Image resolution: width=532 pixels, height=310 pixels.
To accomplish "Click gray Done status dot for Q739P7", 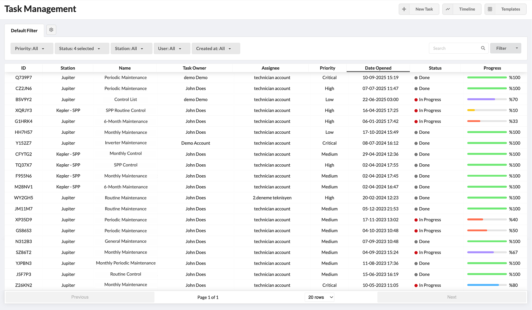I will [416, 78].
